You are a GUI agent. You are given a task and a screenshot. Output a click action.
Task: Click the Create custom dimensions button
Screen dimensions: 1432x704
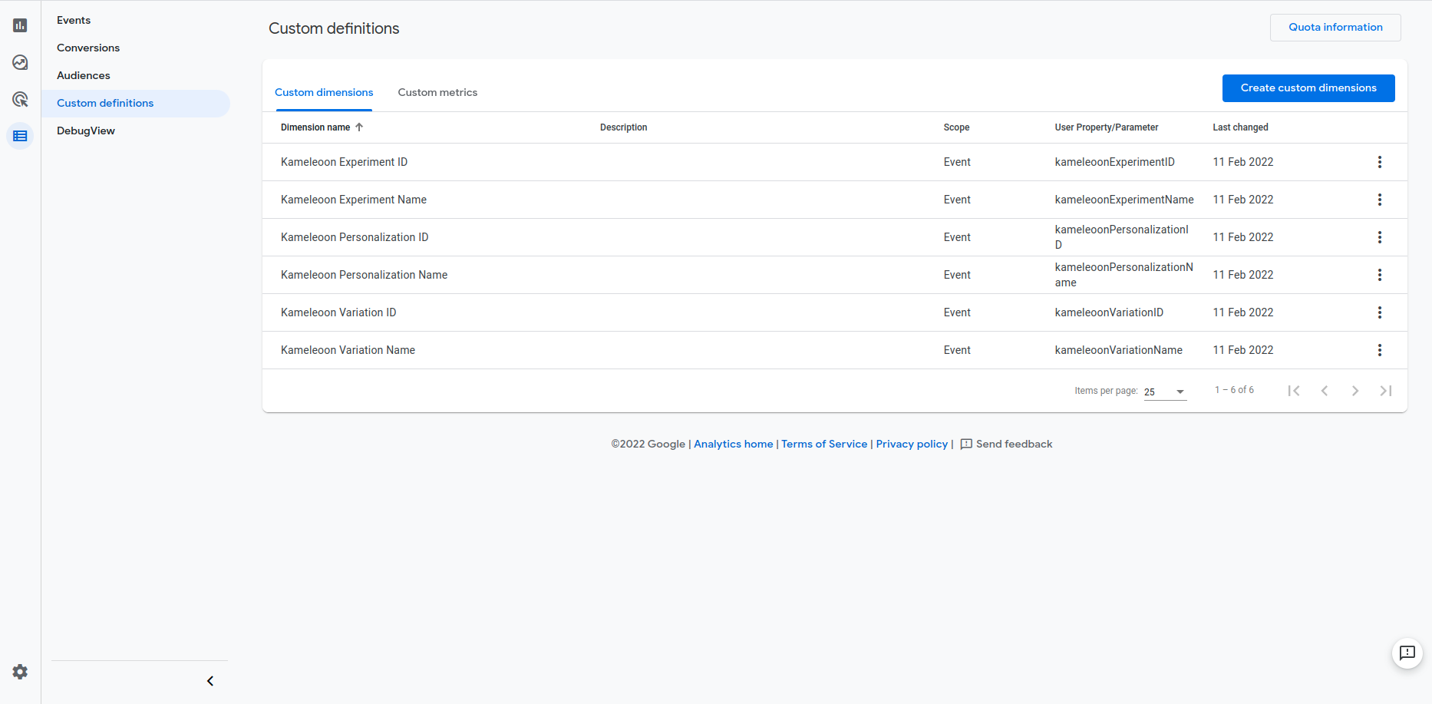click(x=1308, y=88)
